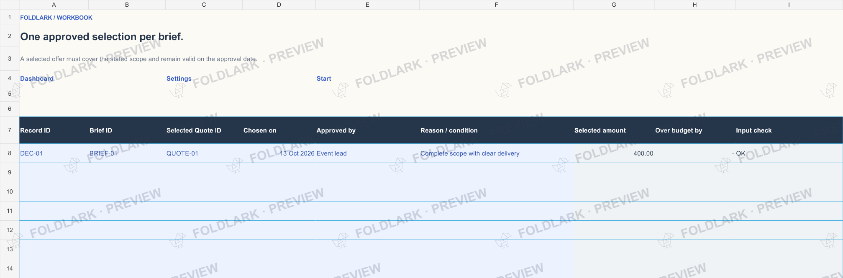
Task: Click the "One approved selection per brief." title
Action: [x=102, y=37]
